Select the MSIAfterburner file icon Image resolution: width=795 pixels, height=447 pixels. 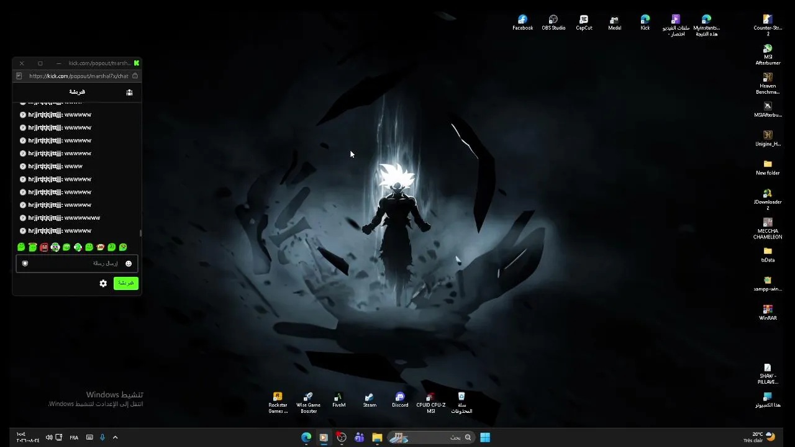point(768,110)
